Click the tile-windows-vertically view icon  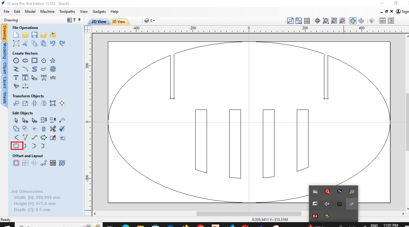click(x=391, y=21)
